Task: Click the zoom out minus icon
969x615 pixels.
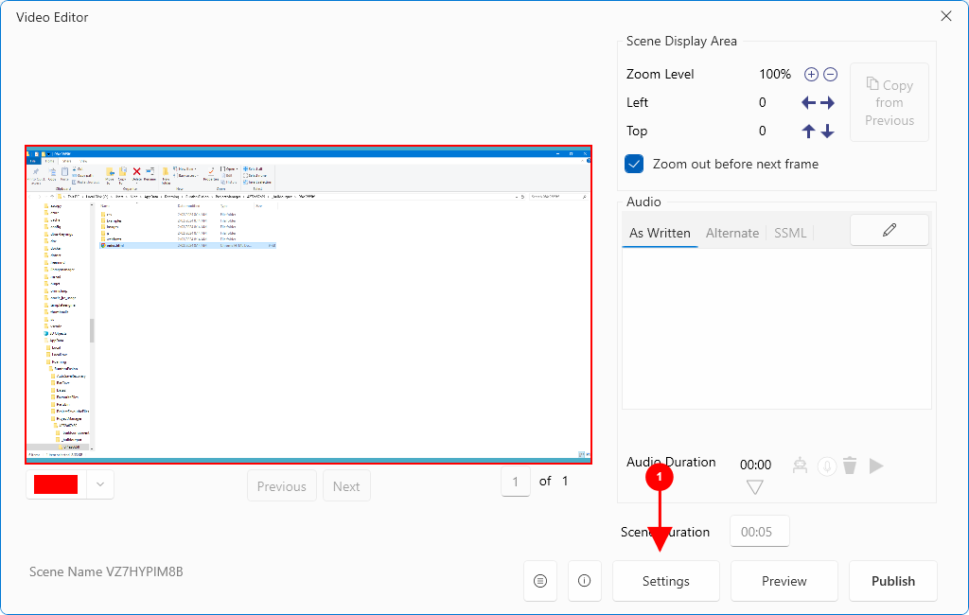Action: tap(830, 75)
